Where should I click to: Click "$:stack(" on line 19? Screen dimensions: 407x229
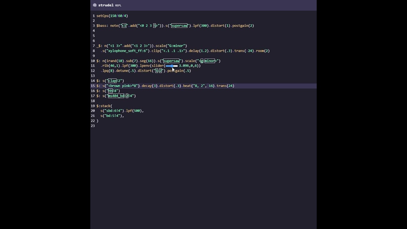pyautogui.click(x=104, y=106)
